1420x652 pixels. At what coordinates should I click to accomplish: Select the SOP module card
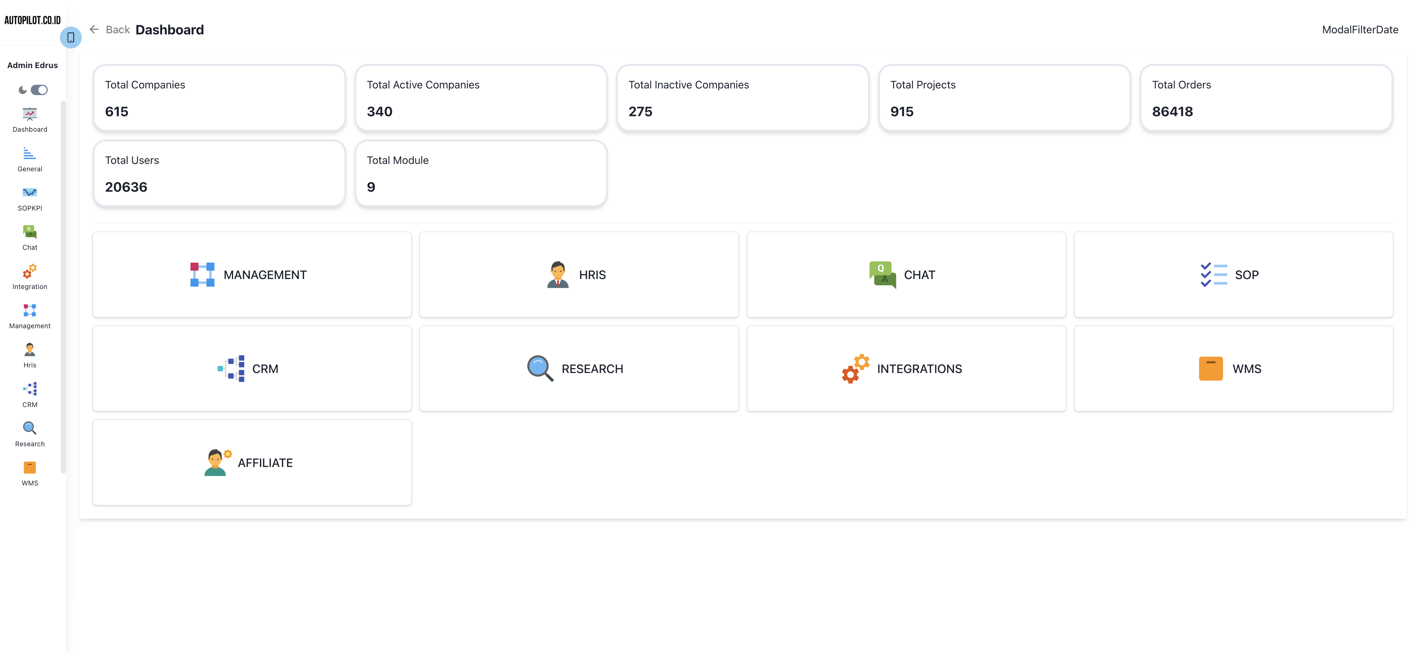coord(1233,275)
